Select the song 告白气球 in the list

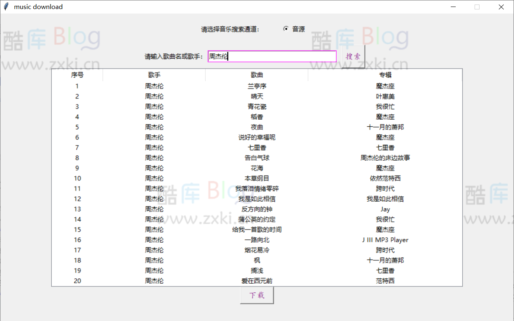[257, 157]
